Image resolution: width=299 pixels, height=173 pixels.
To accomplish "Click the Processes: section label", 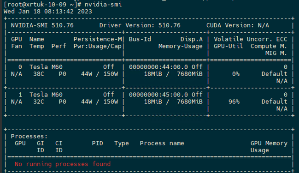I will pos(29,137).
